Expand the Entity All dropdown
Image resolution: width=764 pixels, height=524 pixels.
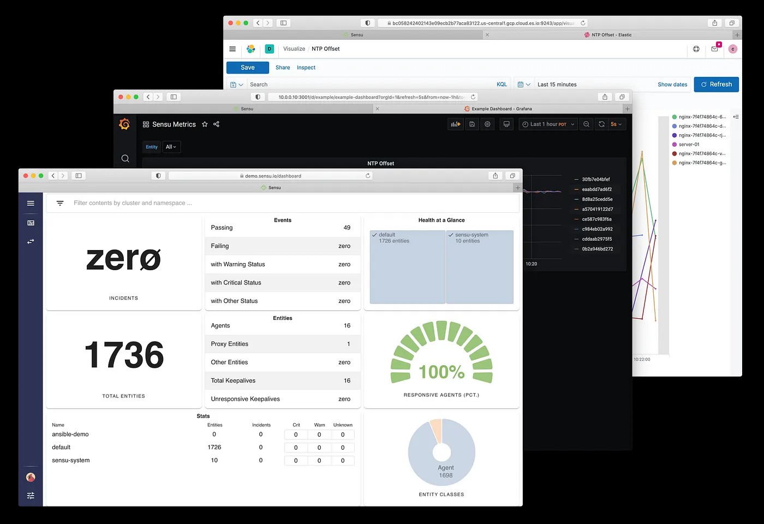tap(171, 147)
